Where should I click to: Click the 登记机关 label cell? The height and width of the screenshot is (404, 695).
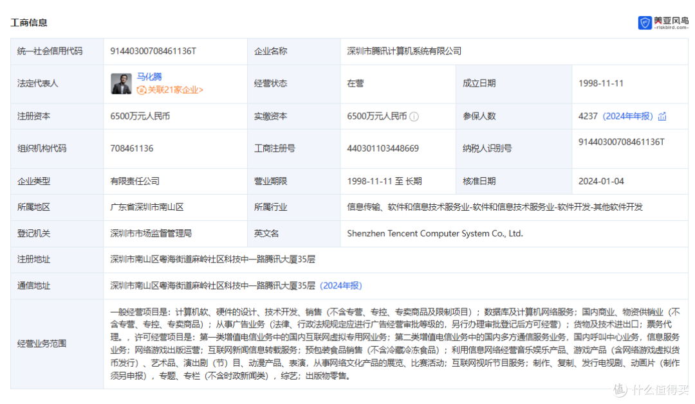tap(57, 234)
